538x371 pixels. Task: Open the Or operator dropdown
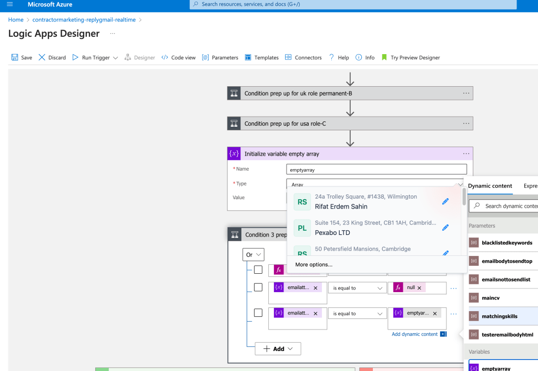point(253,255)
